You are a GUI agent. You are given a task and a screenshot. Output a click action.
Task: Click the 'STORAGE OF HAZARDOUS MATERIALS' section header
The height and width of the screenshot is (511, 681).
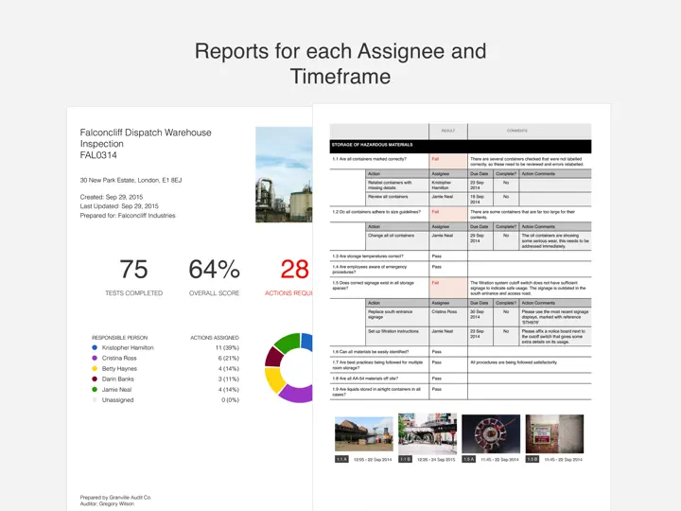click(461, 147)
